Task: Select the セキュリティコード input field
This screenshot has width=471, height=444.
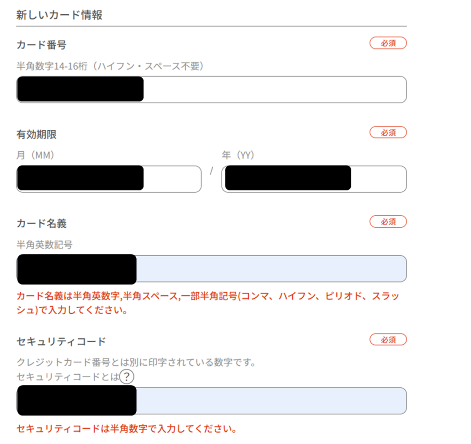Action: 270,401
